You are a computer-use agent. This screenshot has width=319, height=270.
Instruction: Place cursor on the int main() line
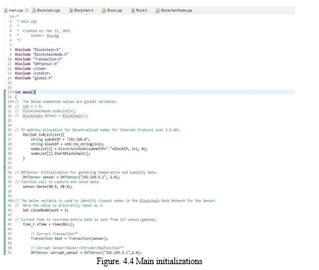(26, 92)
